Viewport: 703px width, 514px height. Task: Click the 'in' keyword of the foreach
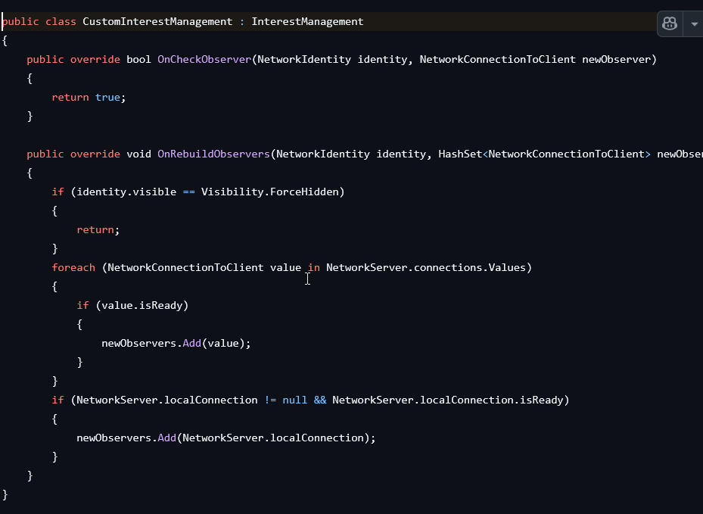[x=314, y=267]
